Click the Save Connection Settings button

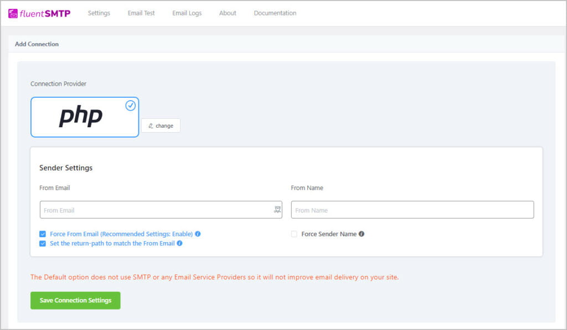click(x=75, y=300)
